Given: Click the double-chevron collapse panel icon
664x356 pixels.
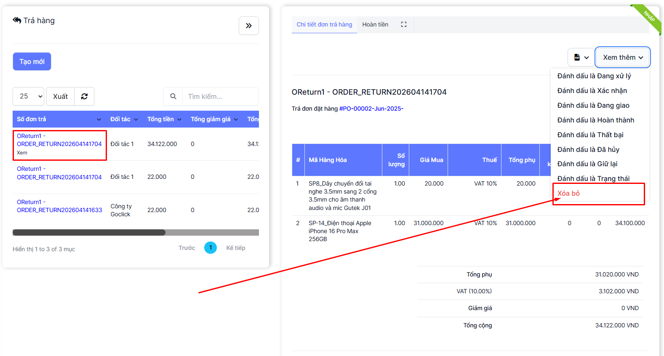Looking at the screenshot, I should (x=248, y=26).
